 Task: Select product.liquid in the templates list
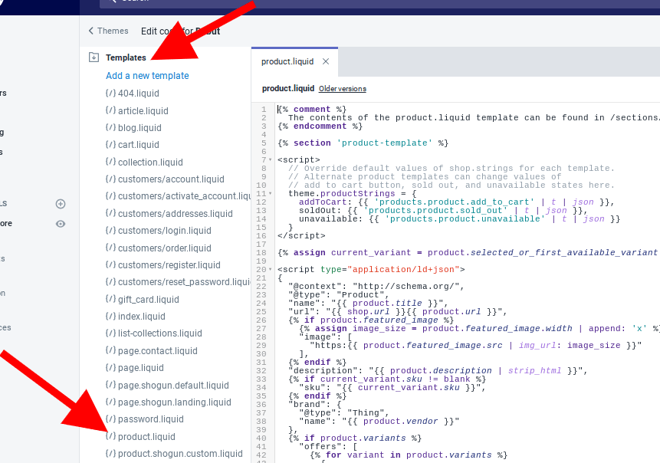[x=140, y=436]
